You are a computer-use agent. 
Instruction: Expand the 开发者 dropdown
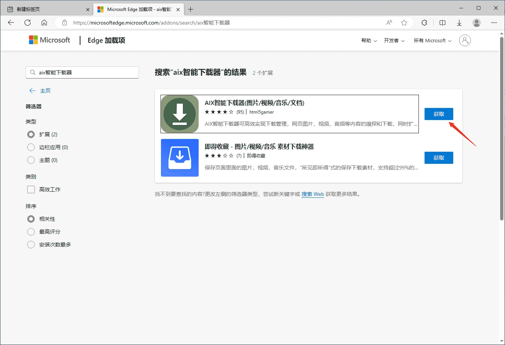(394, 40)
